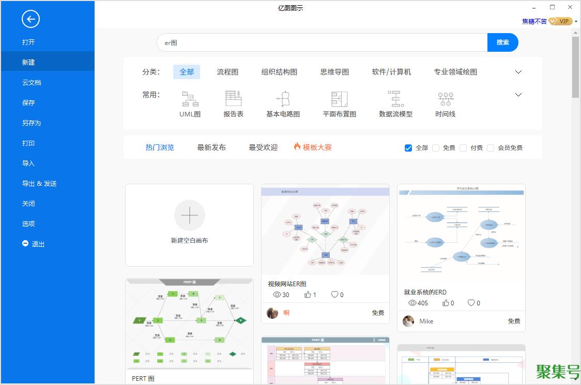Uncheck the 全部 filter checkbox
The width and height of the screenshot is (581, 385).
(408, 148)
